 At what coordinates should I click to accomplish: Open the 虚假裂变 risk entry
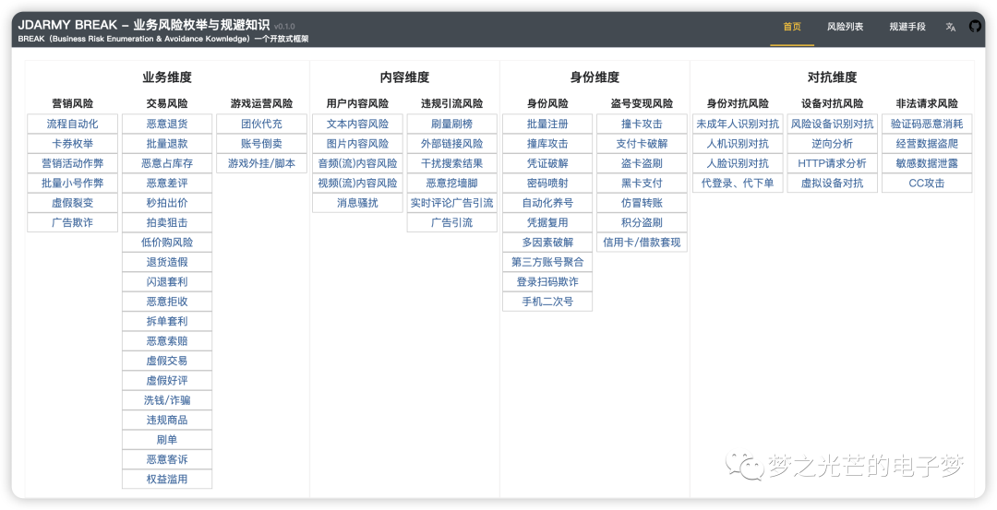pyautogui.click(x=73, y=203)
